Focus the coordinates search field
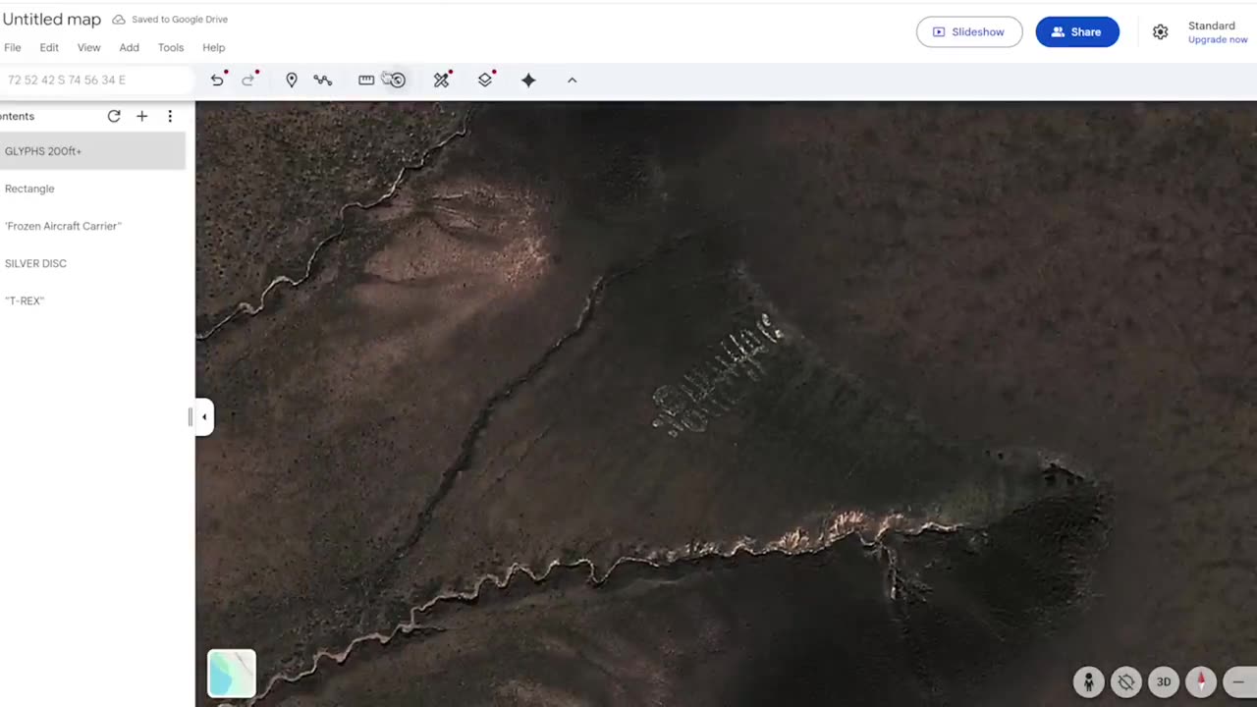The height and width of the screenshot is (707, 1257). pyautogui.click(x=96, y=81)
